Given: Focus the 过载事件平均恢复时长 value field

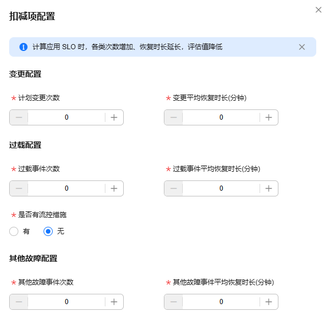Looking at the screenshot, I should [221, 188].
